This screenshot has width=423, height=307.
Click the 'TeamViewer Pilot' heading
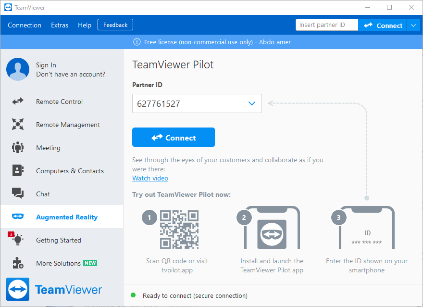(x=173, y=65)
